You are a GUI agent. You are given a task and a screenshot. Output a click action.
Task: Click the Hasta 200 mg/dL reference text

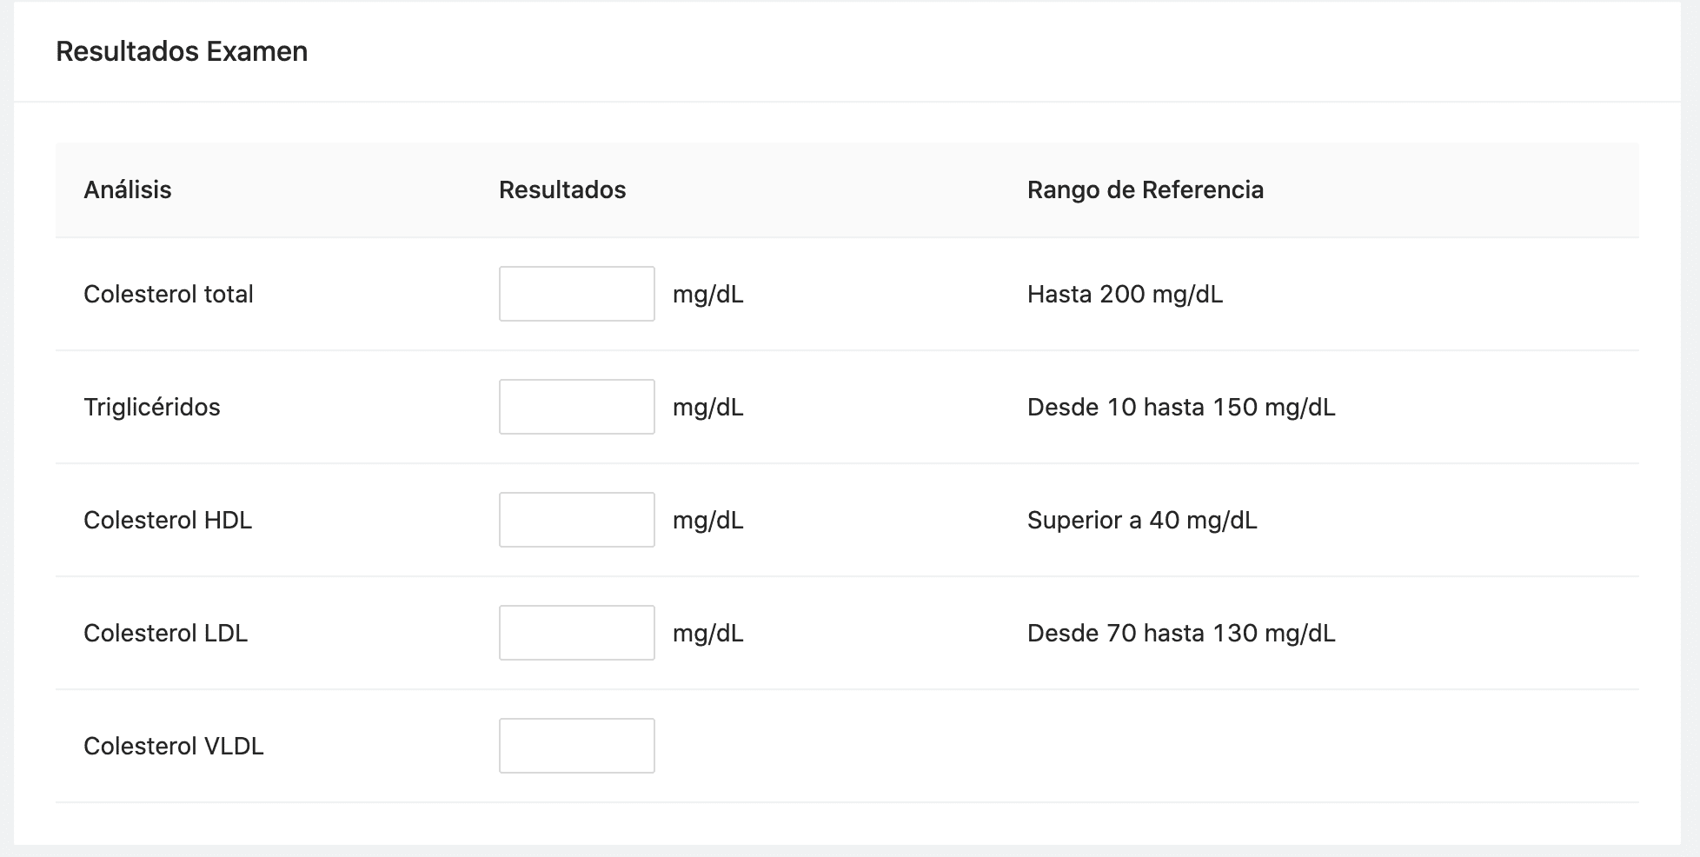pos(1124,294)
